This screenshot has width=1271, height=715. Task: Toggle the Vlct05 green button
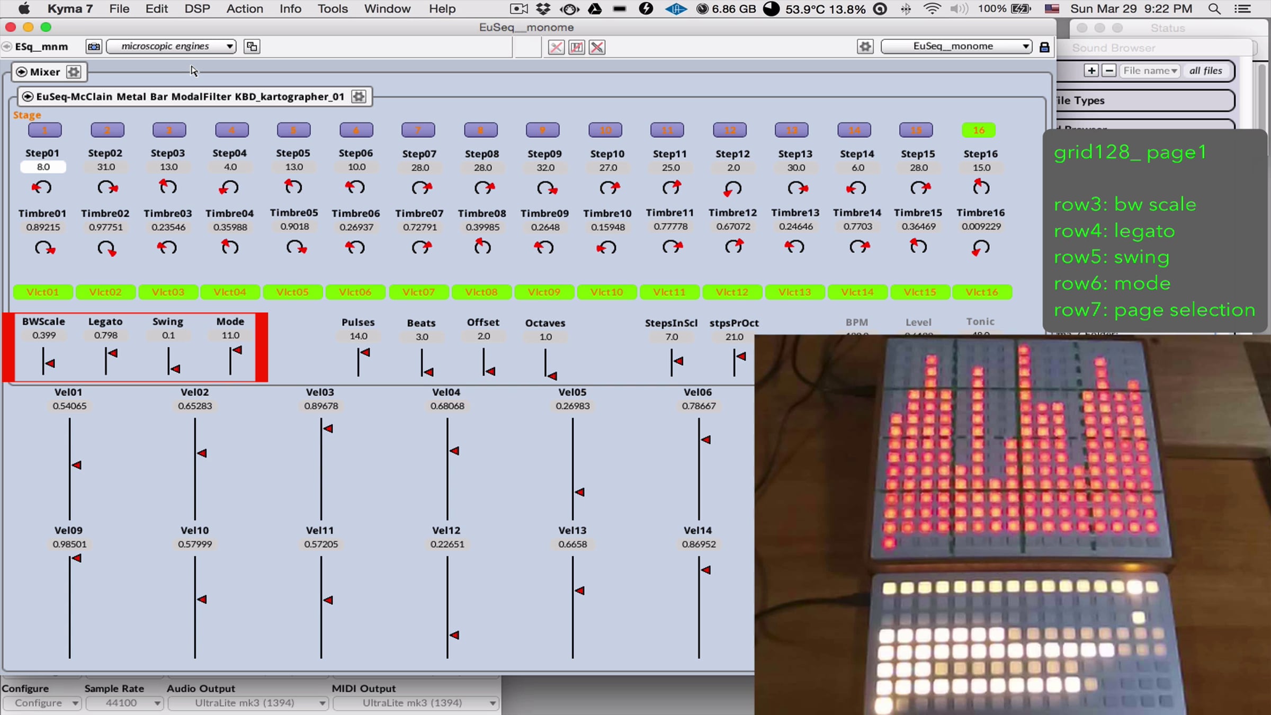pos(292,292)
